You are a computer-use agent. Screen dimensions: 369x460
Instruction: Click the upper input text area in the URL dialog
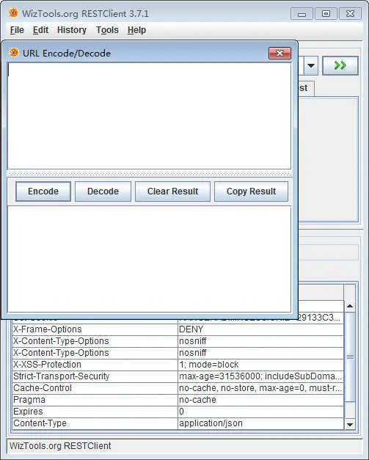(x=150, y=116)
